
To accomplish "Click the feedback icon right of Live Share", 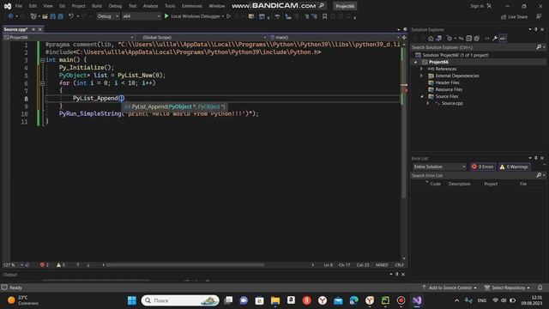I will click(539, 16).
